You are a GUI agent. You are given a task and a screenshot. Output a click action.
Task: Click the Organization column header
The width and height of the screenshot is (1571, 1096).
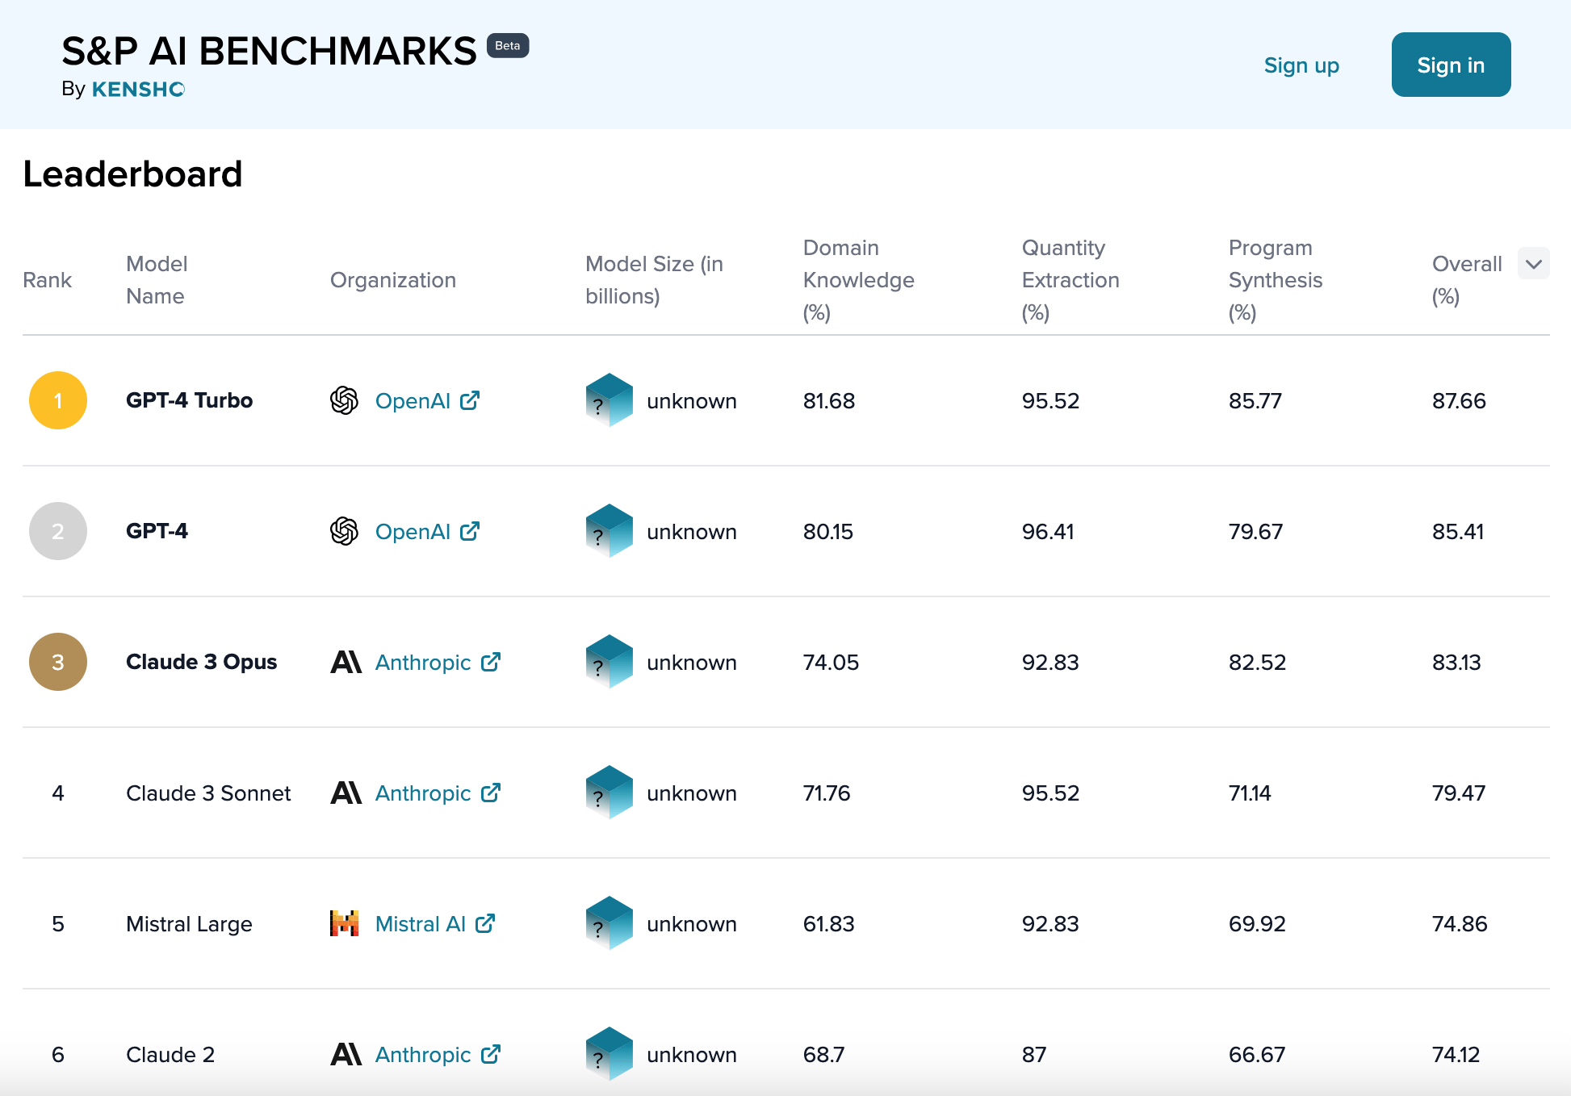pyautogui.click(x=393, y=280)
